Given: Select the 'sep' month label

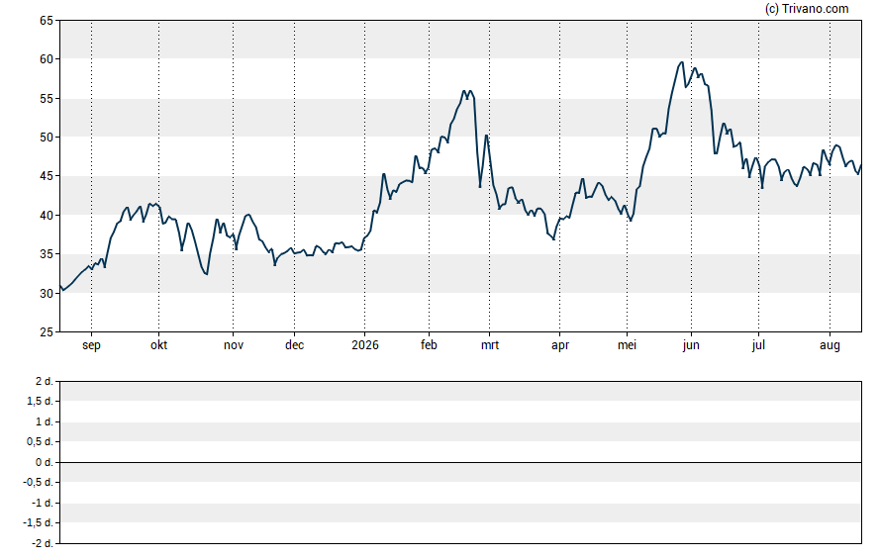Looking at the screenshot, I should [91, 345].
